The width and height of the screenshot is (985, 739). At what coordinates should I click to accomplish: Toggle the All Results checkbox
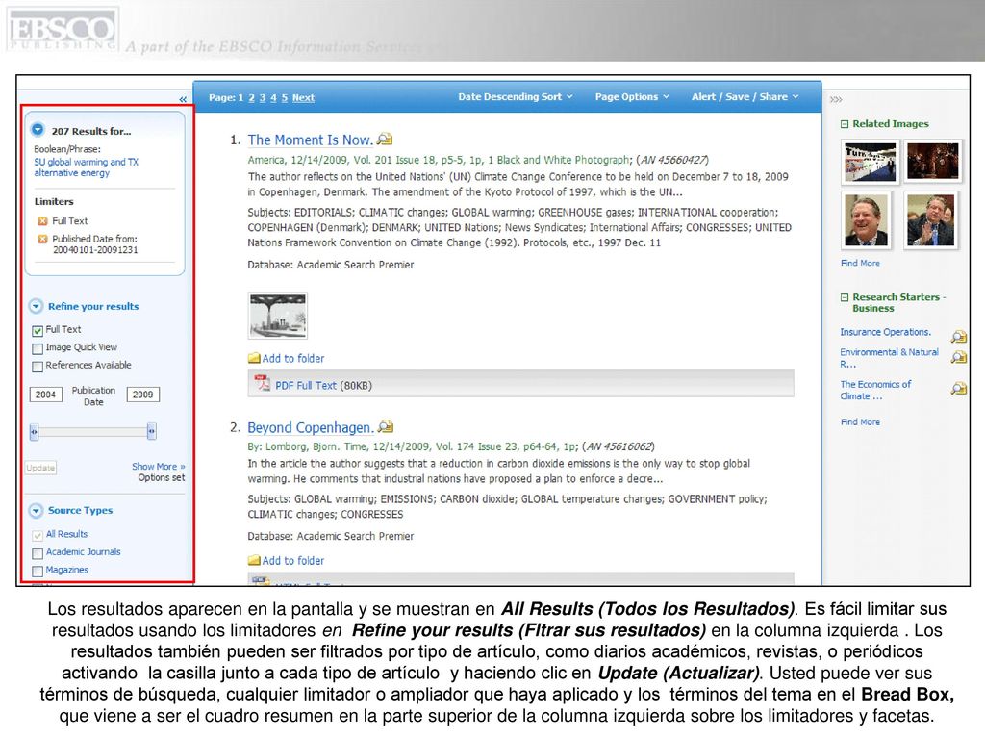tap(38, 535)
